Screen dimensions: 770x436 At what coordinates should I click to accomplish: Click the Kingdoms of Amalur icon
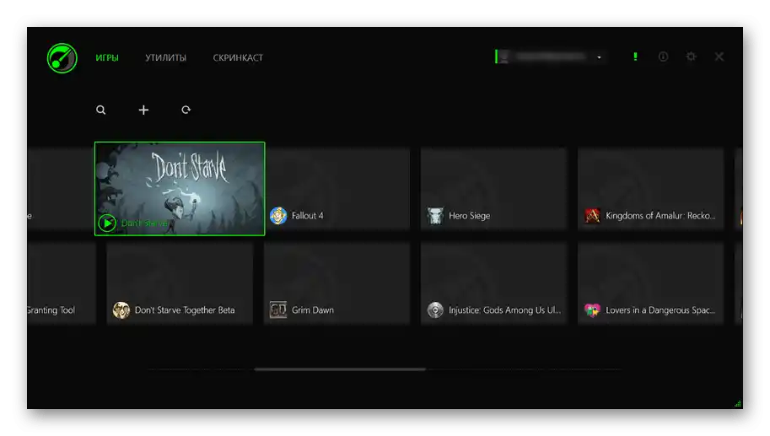pyautogui.click(x=592, y=216)
